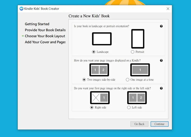The image size is (191, 137).
Task: Go to the Getting Started step
Action: coord(37,24)
